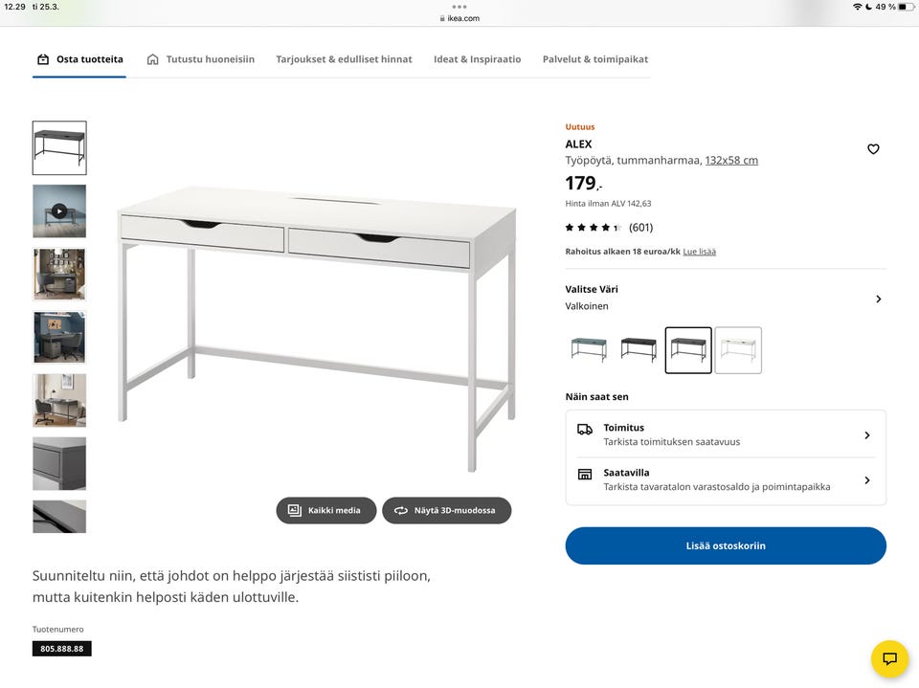
Task: Open Tarjoukset & edulliset hinnat tab
Action: click(x=344, y=59)
